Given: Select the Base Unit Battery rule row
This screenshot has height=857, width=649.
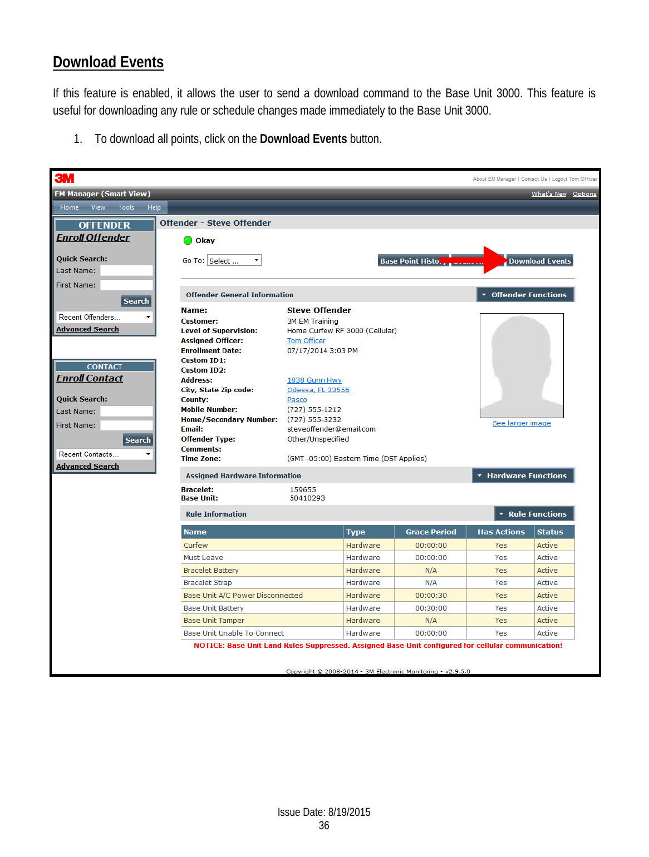Looking at the screenshot, I should [x=378, y=608].
